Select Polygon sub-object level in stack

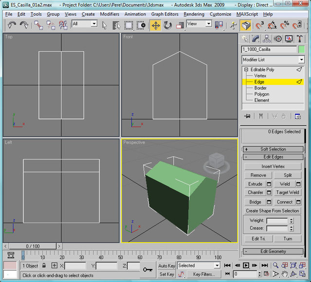click(x=261, y=94)
